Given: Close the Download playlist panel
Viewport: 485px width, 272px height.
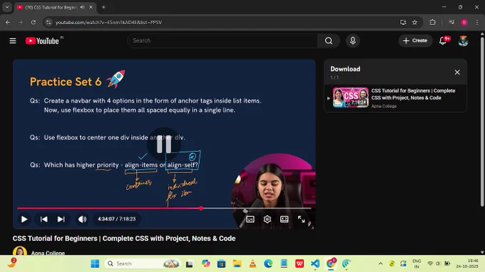Looking at the screenshot, I should [457, 72].
